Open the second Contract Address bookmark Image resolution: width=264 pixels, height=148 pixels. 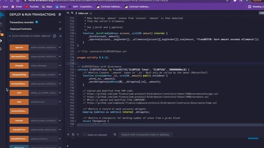point(137,7)
